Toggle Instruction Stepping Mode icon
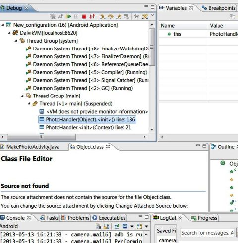This screenshot has height=243, width=238. coord(136,16)
